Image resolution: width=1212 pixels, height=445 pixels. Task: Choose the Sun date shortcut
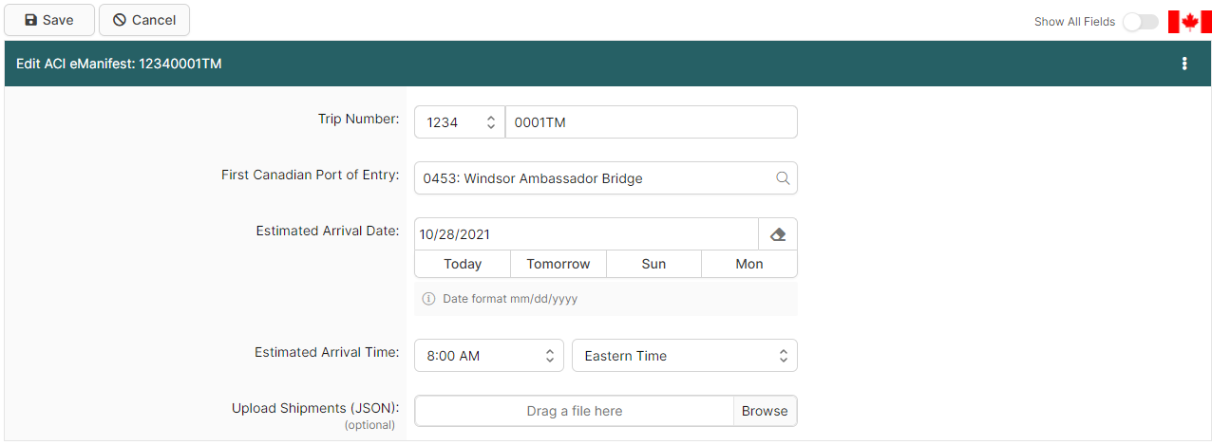pos(653,264)
